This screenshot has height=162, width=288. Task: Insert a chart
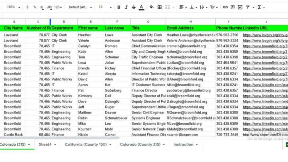point(240,7)
